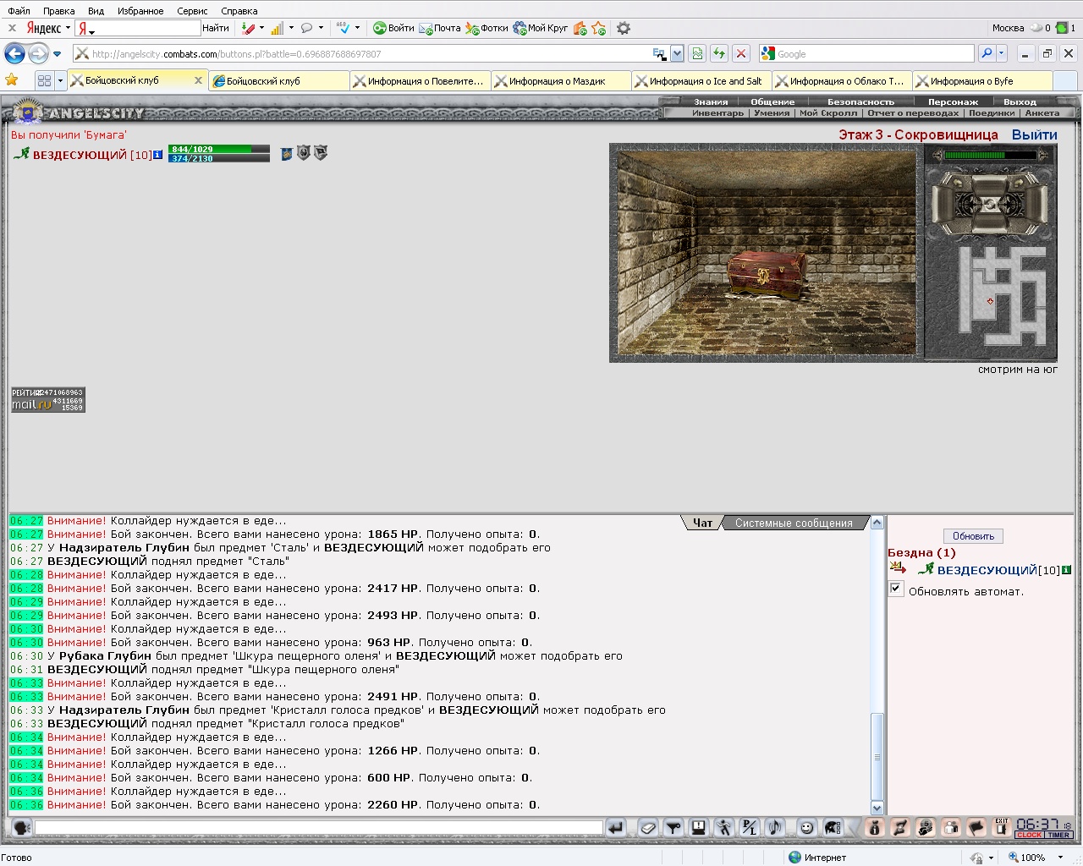The width and height of the screenshot is (1083, 866).
Task: Click the Выйти link near dungeon title
Action: click(x=1034, y=134)
